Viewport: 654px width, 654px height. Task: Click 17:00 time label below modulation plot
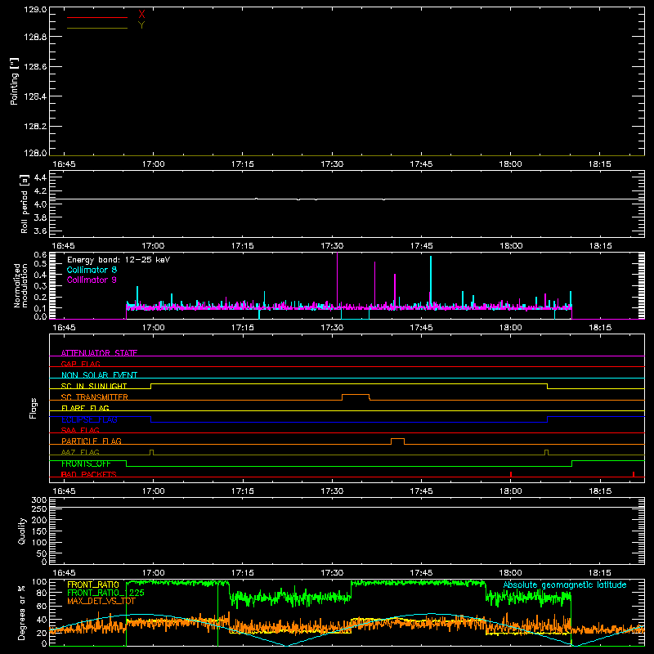[153, 328]
